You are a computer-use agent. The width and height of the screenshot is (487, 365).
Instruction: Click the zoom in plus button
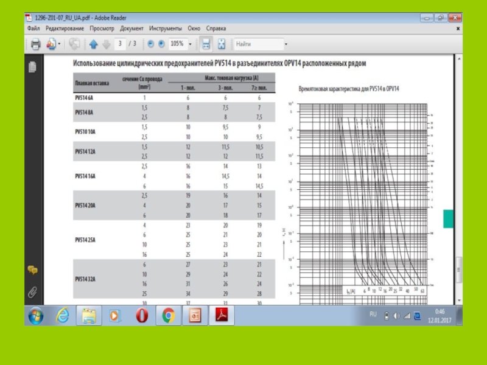pyautogui.click(x=161, y=44)
